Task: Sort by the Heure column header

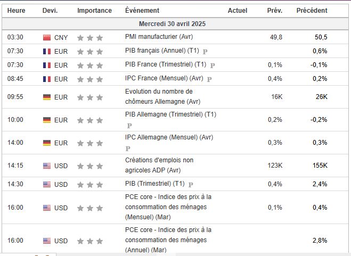Action: tap(16, 11)
